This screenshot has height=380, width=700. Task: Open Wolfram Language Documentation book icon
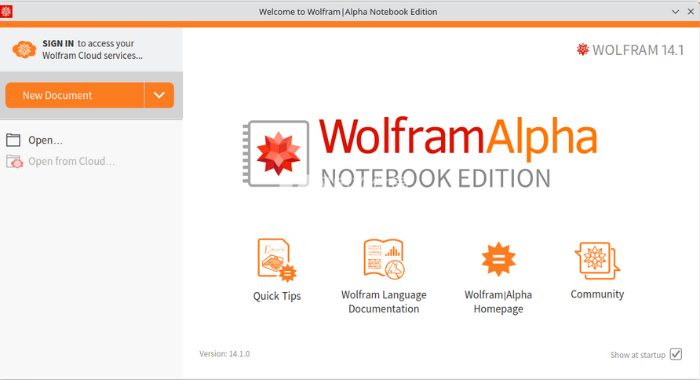coord(384,259)
